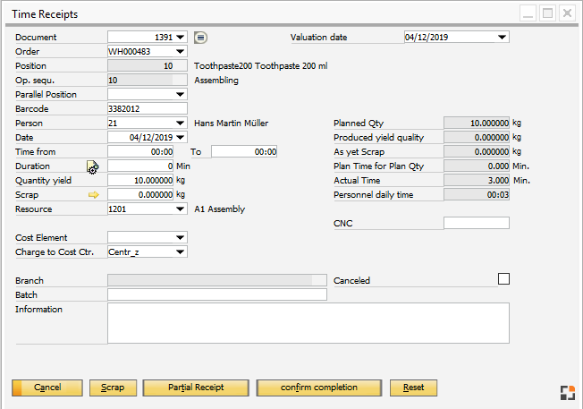Expand the Order dropdown list
This screenshot has height=409, width=583.
coord(181,52)
